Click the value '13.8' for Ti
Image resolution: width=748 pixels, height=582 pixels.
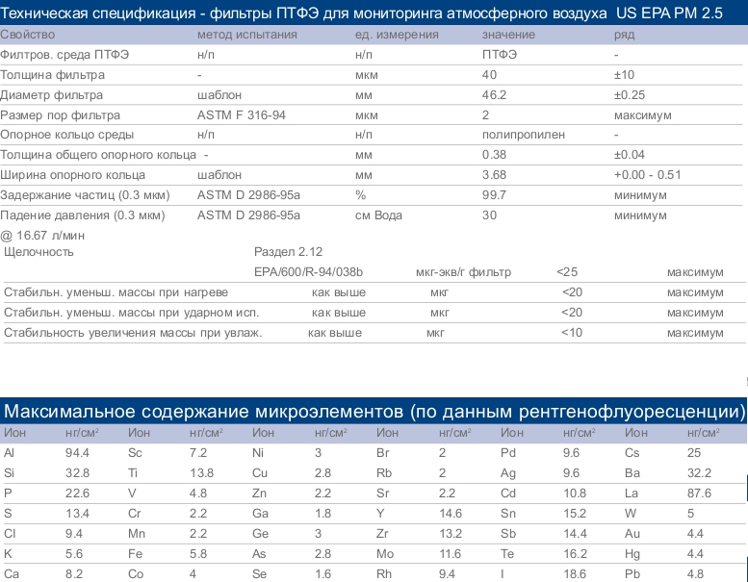pos(201,473)
